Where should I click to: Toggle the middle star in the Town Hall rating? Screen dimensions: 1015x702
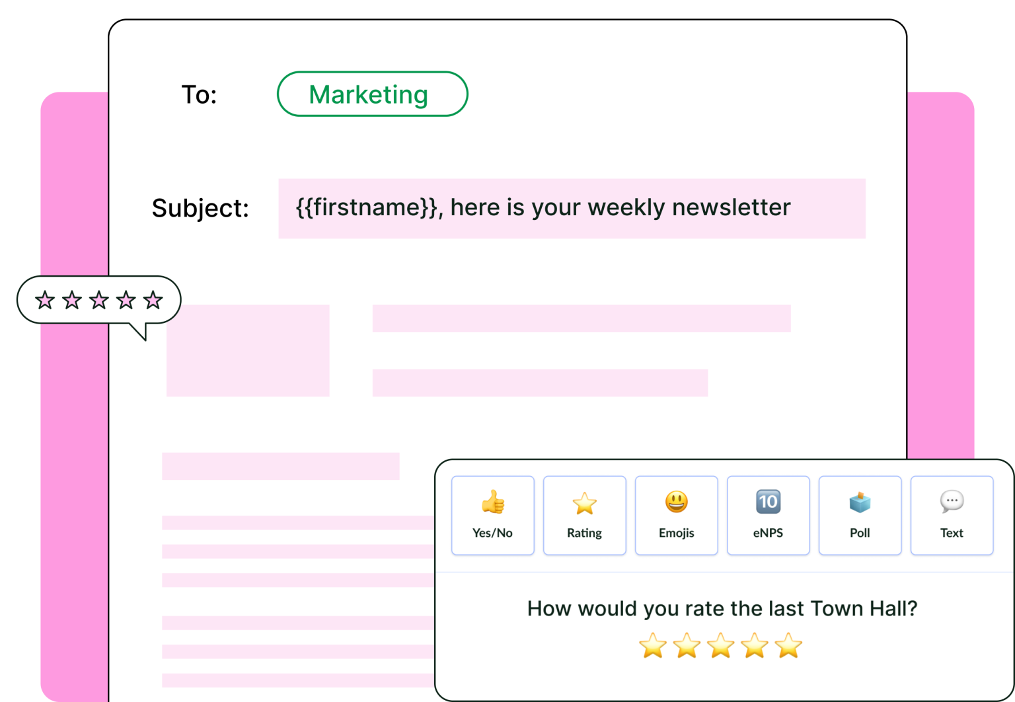722,647
